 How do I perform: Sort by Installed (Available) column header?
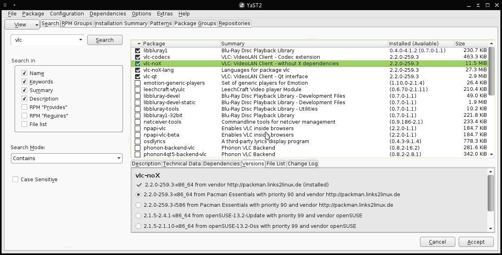coord(421,43)
